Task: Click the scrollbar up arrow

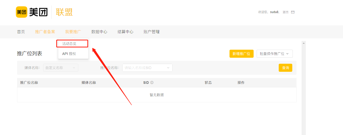Action: (x=304, y=43)
